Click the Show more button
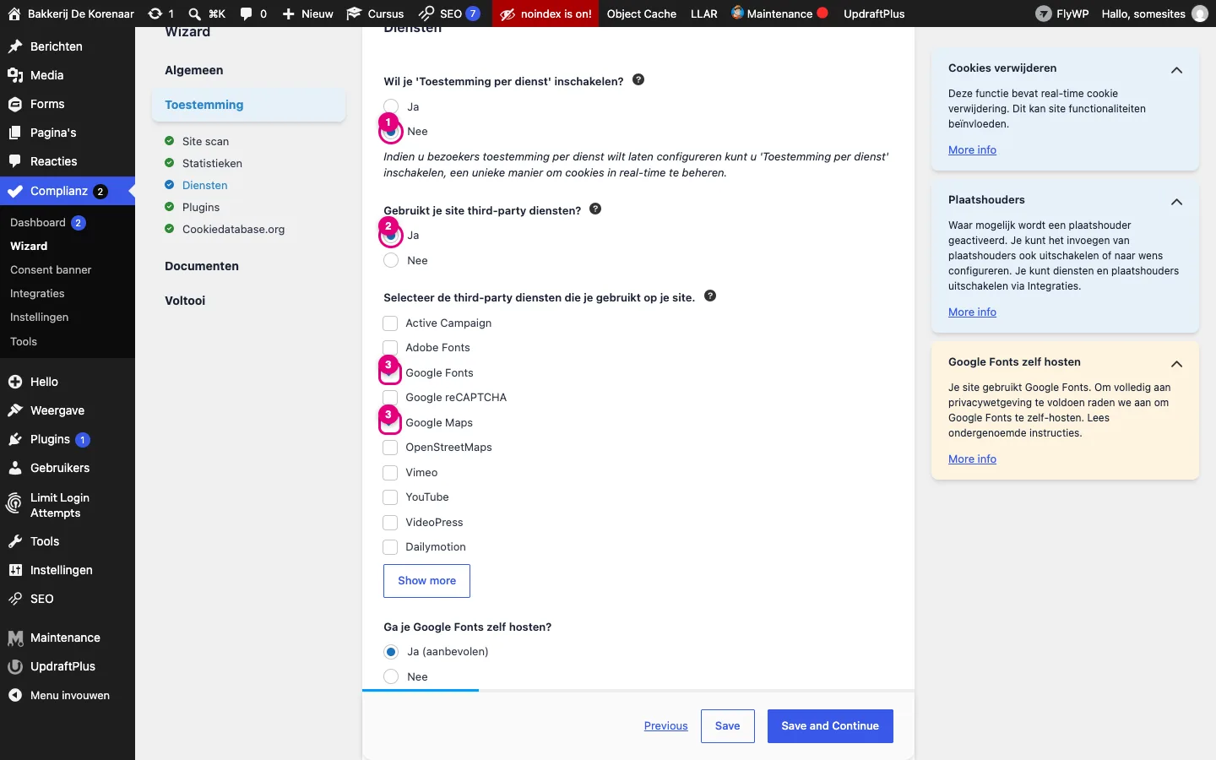This screenshot has height=760, width=1216. coord(426,581)
